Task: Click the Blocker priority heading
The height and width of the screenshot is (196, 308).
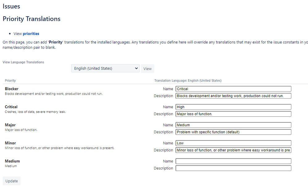Action: [x=12, y=89]
